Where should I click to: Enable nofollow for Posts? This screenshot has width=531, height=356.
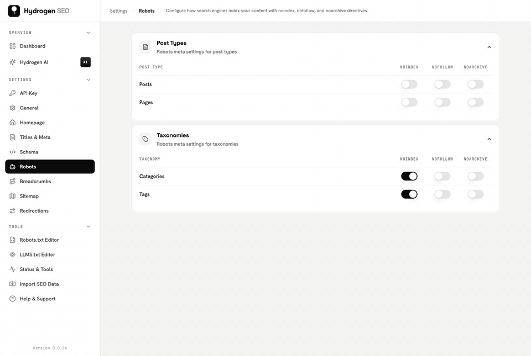(442, 84)
